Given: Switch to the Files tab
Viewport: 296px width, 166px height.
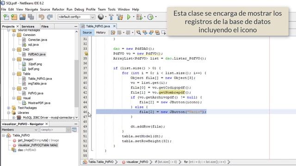Looking at the screenshot, I should pyautogui.click(x=45, y=26).
